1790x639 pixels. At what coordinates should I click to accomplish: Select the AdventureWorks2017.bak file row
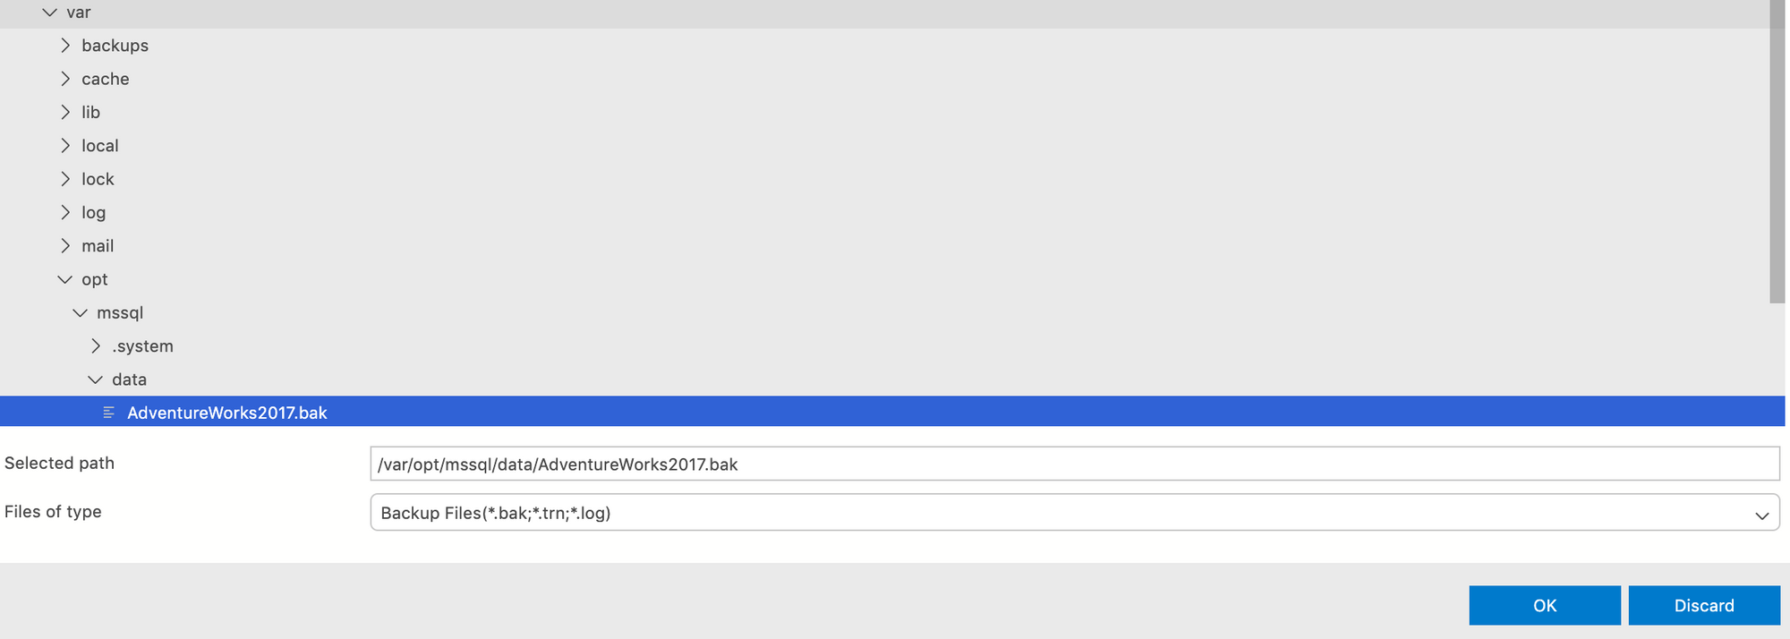pos(892,412)
